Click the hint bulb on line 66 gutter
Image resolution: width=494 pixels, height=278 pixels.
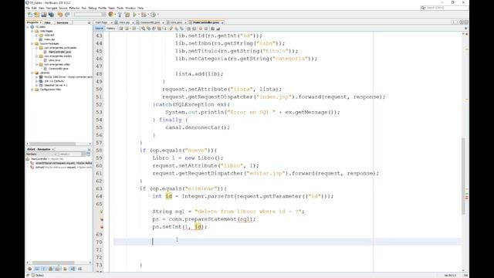tap(101, 212)
